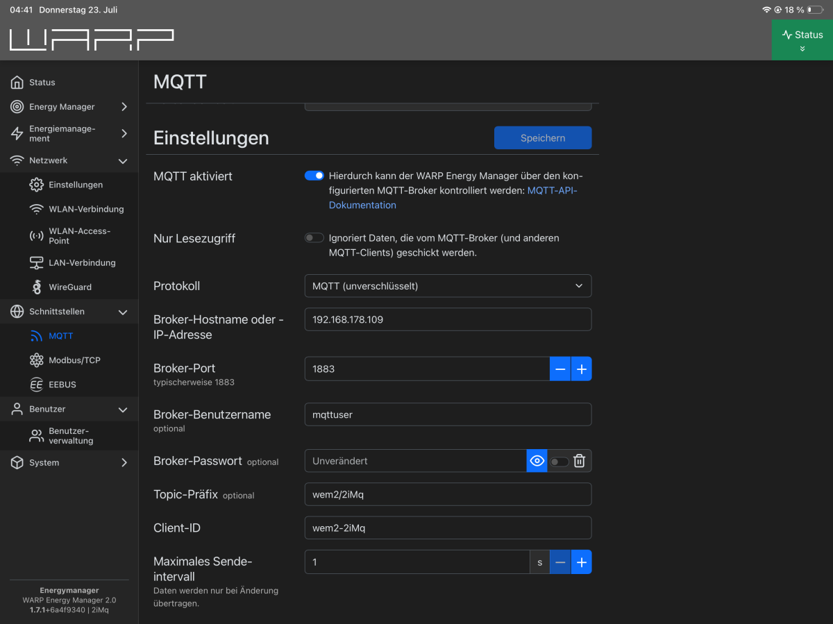Click the Broker-Benutzername input field
Viewport: 833px width, 624px height.
tap(448, 414)
